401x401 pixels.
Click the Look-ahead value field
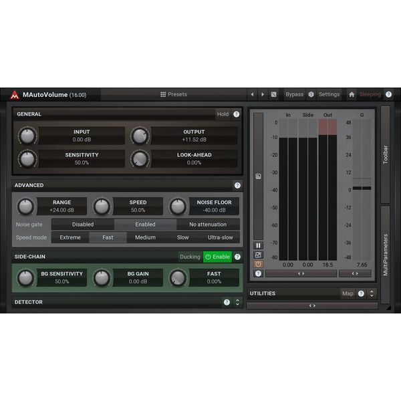pyautogui.click(x=194, y=159)
